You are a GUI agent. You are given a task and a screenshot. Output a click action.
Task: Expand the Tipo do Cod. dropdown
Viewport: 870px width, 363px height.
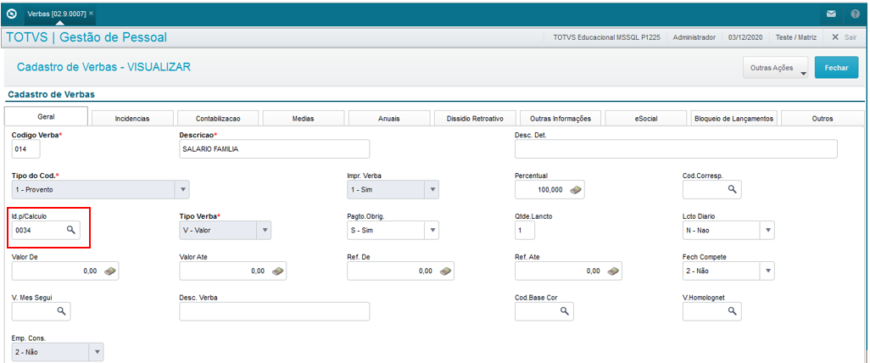(182, 189)
